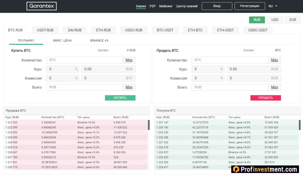Focus the sell Комиссия percent field
The width and height of the screenshot is (303, 177).
point(208,78)
